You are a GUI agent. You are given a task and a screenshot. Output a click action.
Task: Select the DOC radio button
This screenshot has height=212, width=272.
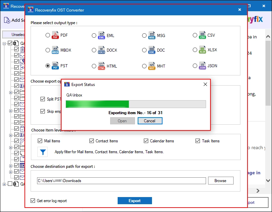[144, 50]
